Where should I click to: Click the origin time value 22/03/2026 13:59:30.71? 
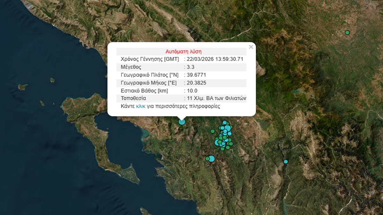(x=215, y=59)
